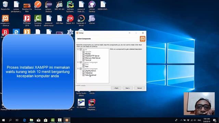Open the Camtasia Studio 8 desktop icon
219x123 pixels.
tap(38, 20)
